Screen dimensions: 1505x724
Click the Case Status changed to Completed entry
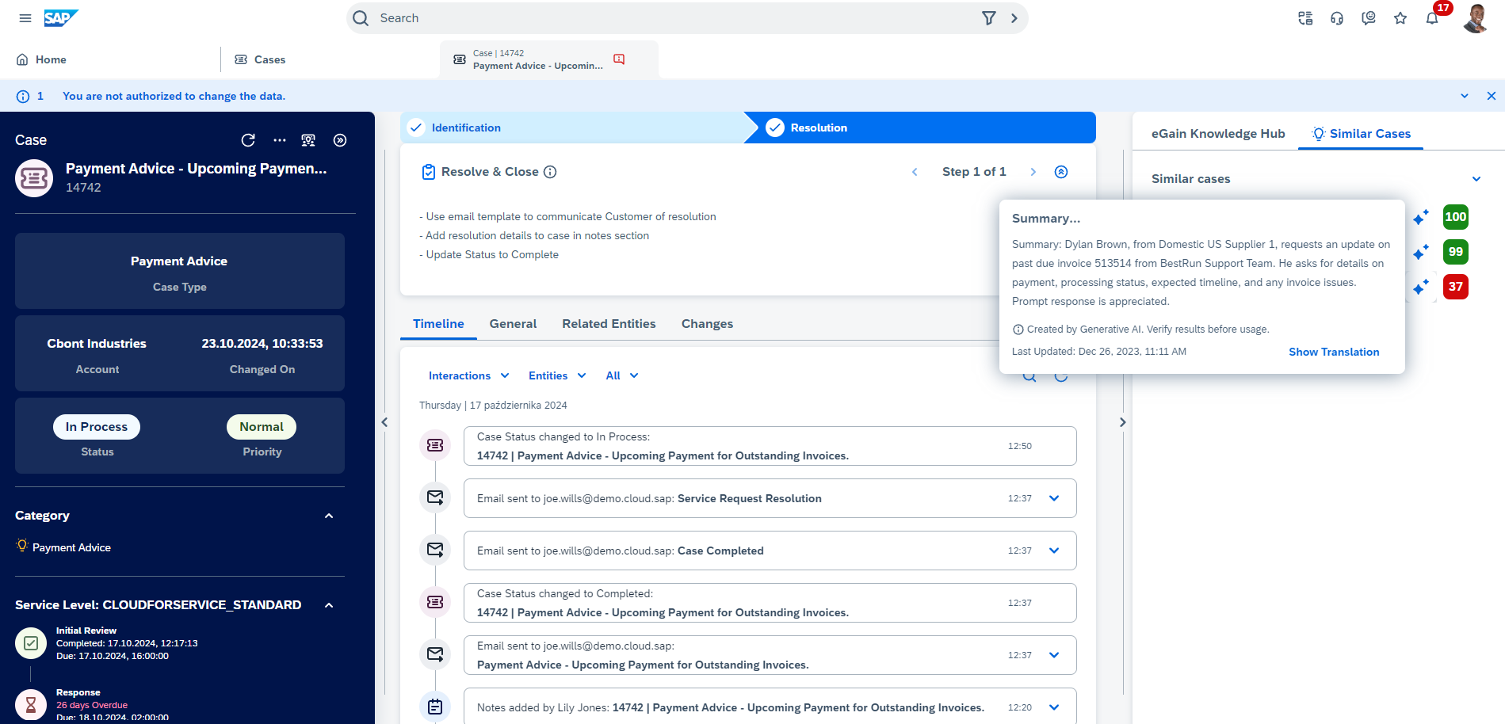point(770,603)
